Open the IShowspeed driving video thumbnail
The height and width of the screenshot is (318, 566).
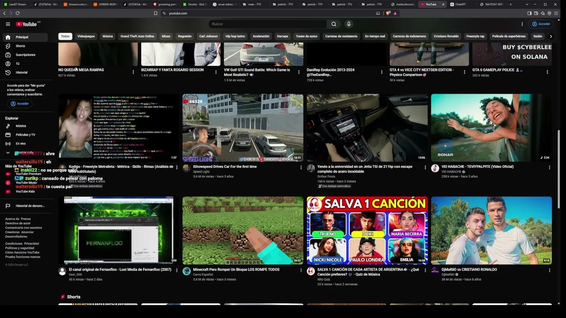(x=243, y=128)
